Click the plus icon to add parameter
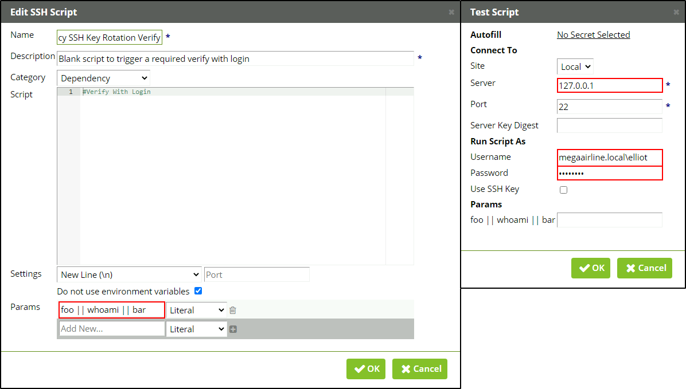 (x=233, y=329)
